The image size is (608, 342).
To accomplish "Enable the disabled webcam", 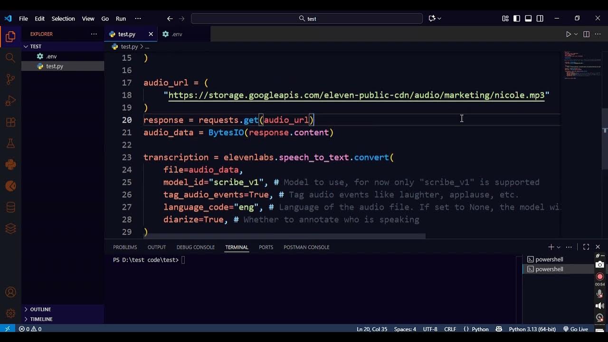I will tap(599, 317).
